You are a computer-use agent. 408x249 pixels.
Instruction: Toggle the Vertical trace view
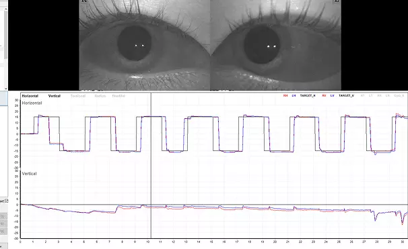coord(55,96)
